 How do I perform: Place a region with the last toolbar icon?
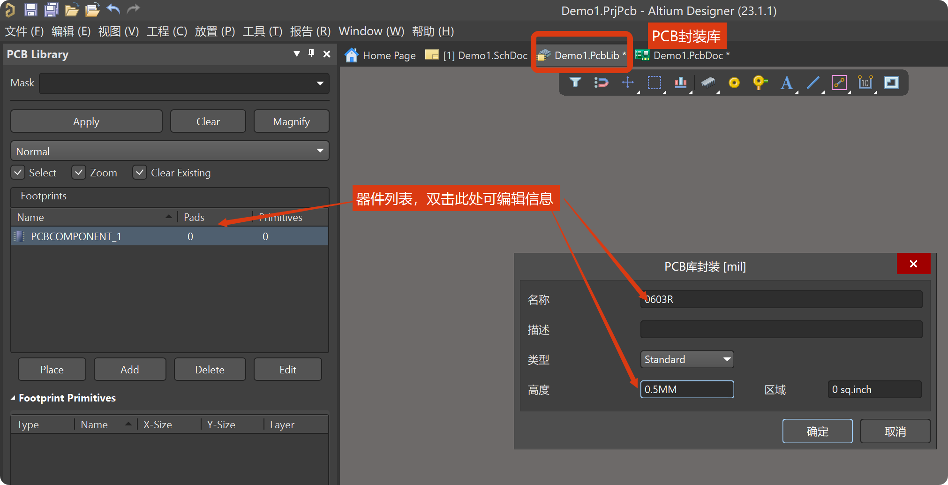(892, 83)
